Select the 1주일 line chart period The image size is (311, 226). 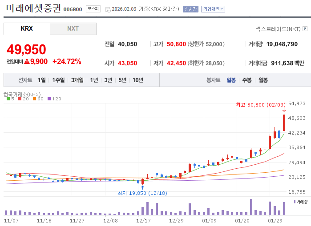tap(58, 80)
